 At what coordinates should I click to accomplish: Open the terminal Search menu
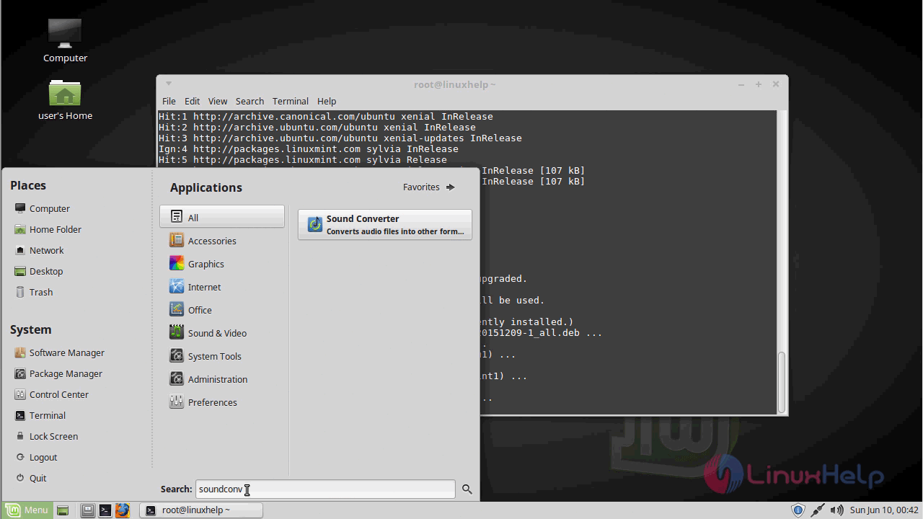[249, 101]
